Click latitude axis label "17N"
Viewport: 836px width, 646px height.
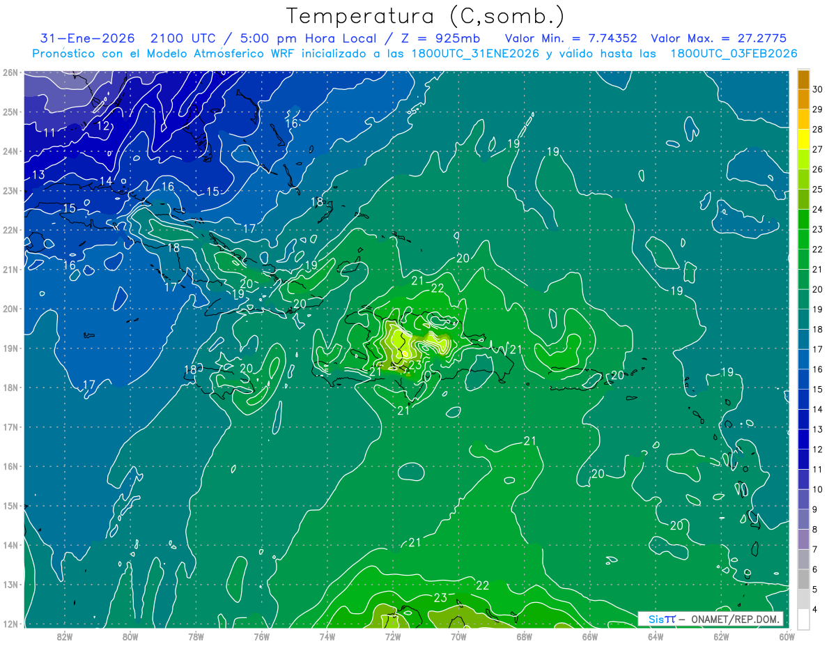tap(10, 427)
